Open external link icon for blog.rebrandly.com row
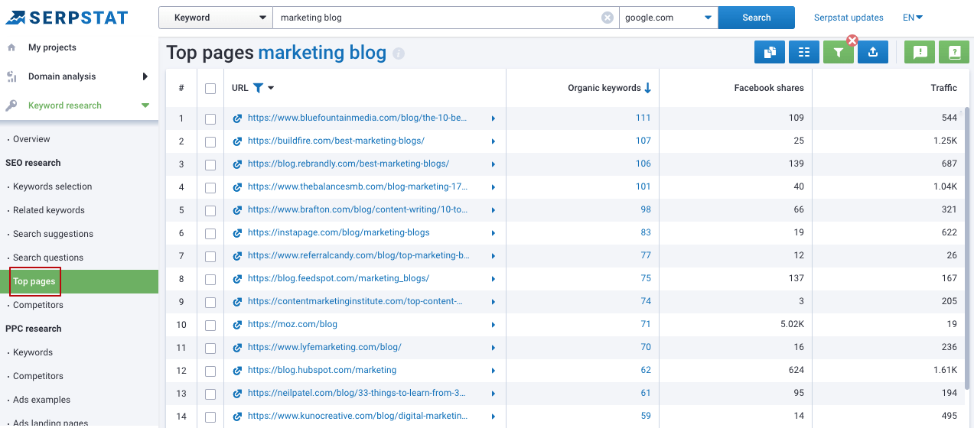This screenshot has height=428, width=974. tap(237, 164)
